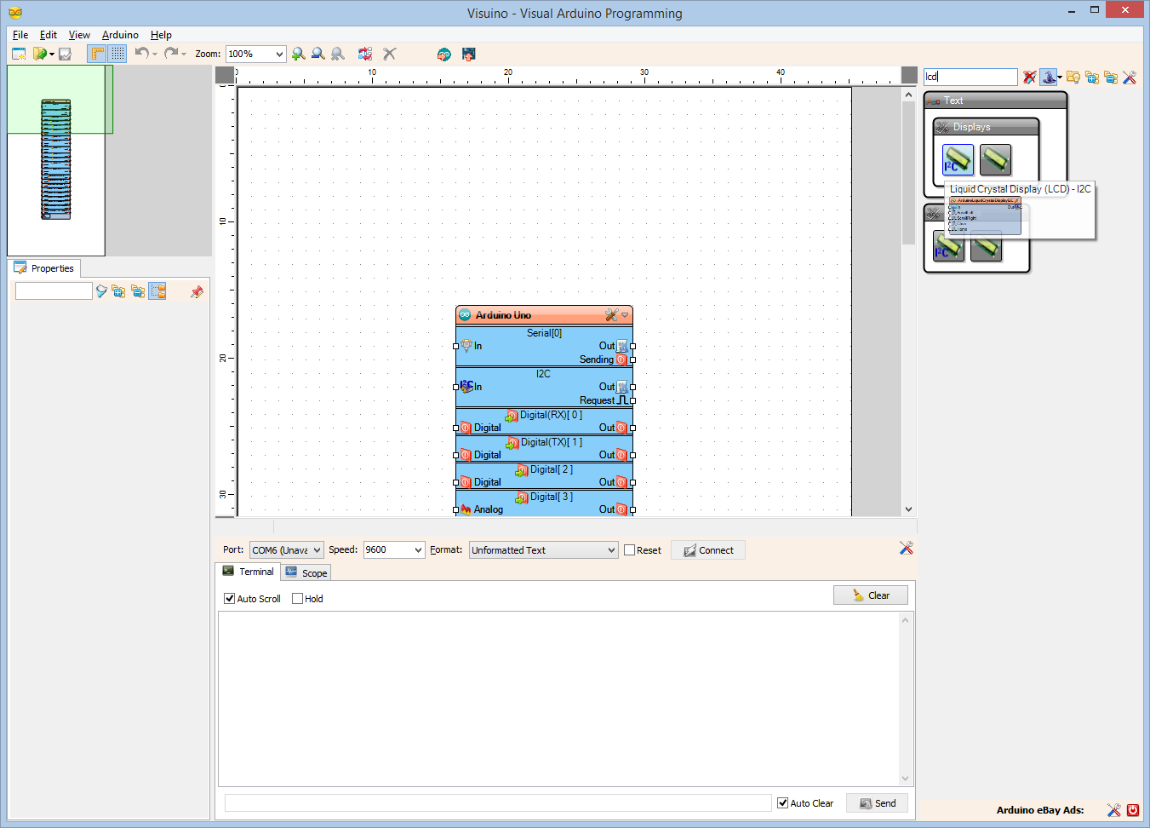
Task: Zoom in on the design area
Action: pyautogui.click(x=298, y=54)
